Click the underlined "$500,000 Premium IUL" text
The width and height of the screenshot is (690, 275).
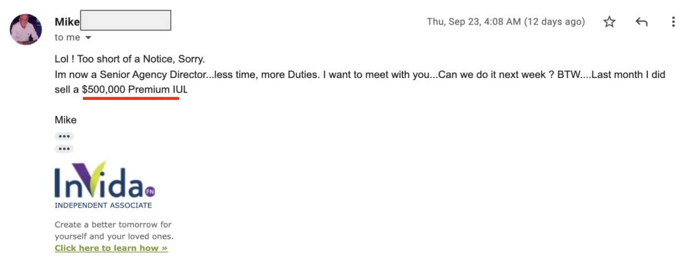pyautogui.click(x=135, y=90)
